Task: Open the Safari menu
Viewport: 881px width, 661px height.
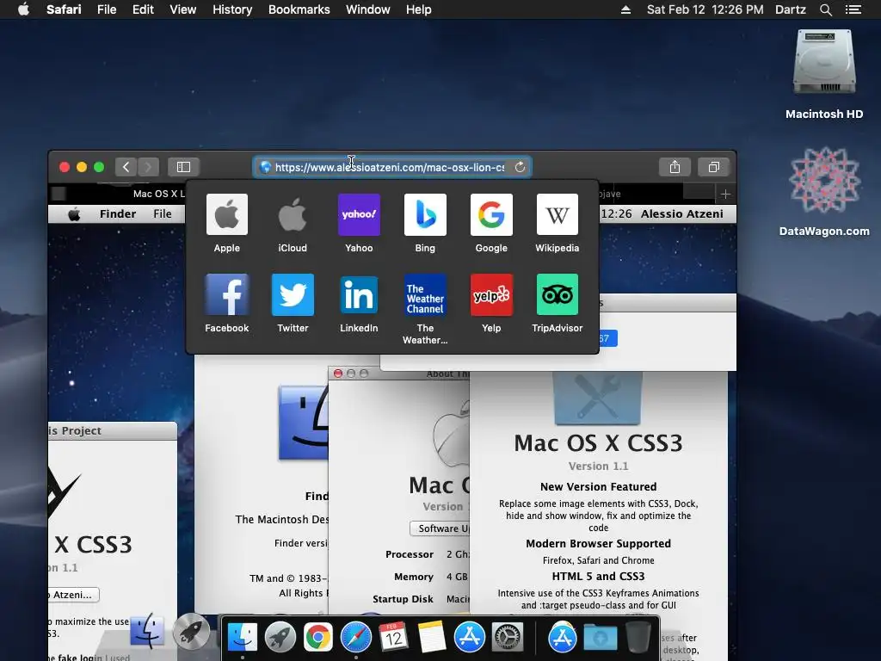Action: (64, 9)
